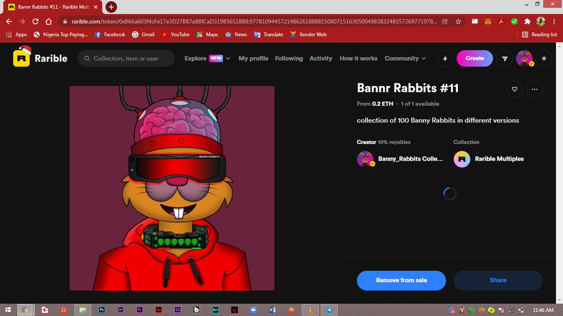Go forward in browser history
Screen dimensions: 563x316
point(22,22)
